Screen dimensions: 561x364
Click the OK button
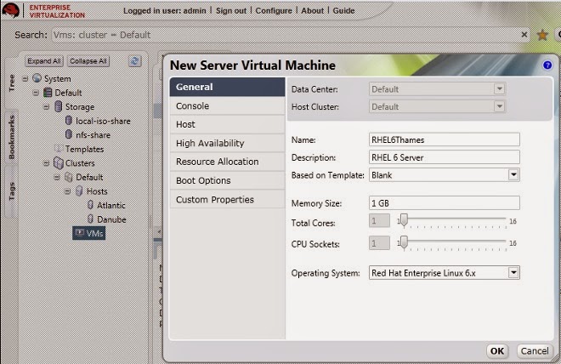point(497,350)
